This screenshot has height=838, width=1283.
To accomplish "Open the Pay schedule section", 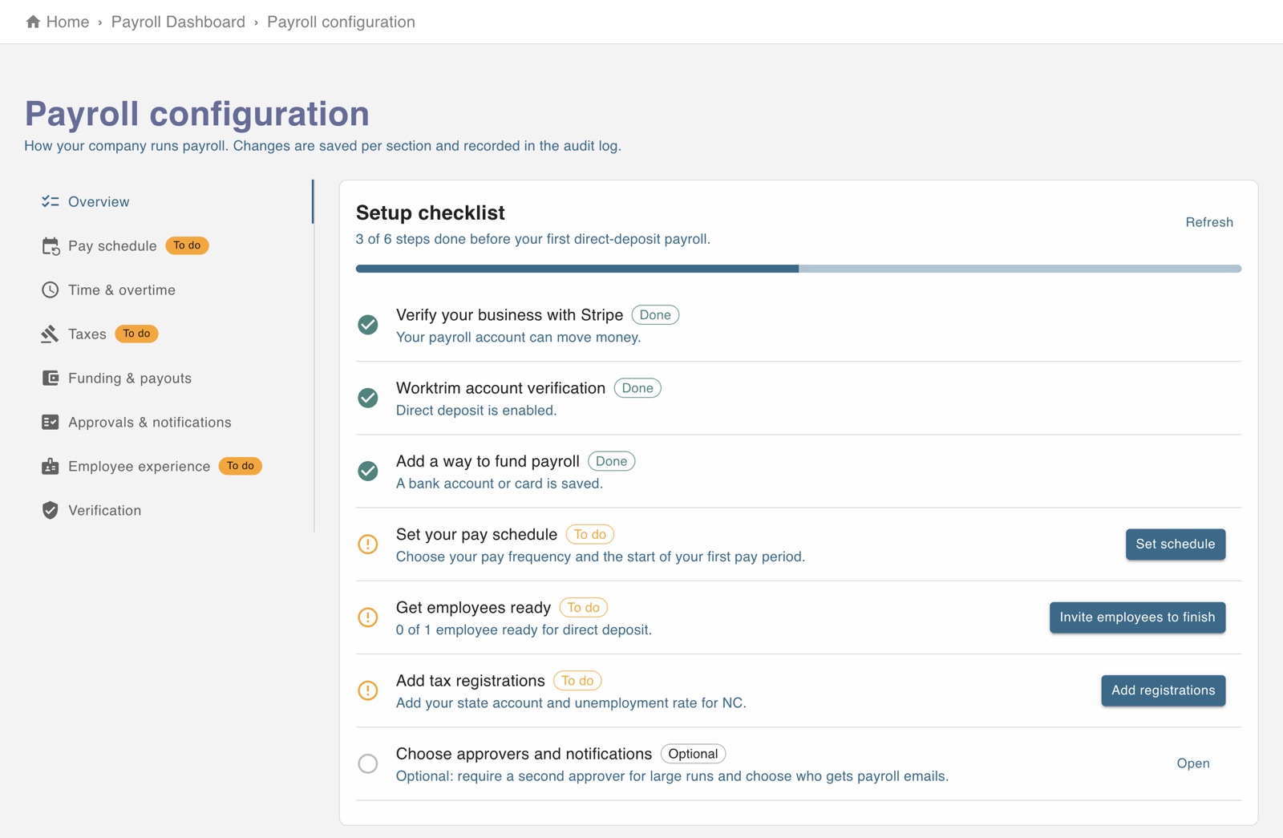I will 168,245.
